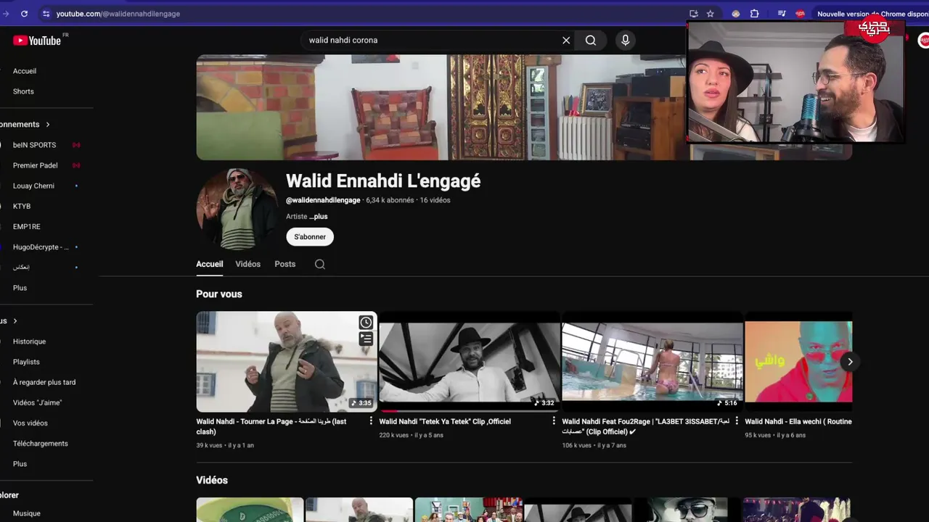Reload the page with the refresh icon
Screen dimensions: 929x522
point(24,14)
